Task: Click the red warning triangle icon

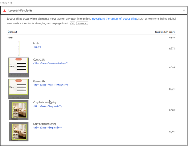Action: (5, 11)
